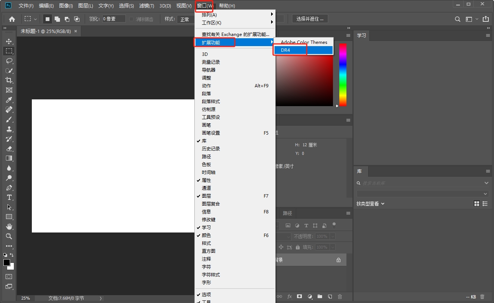Screen dimensions: 494x303
Task: Click the 选择并遮住 button
Action: coord(310,18)
